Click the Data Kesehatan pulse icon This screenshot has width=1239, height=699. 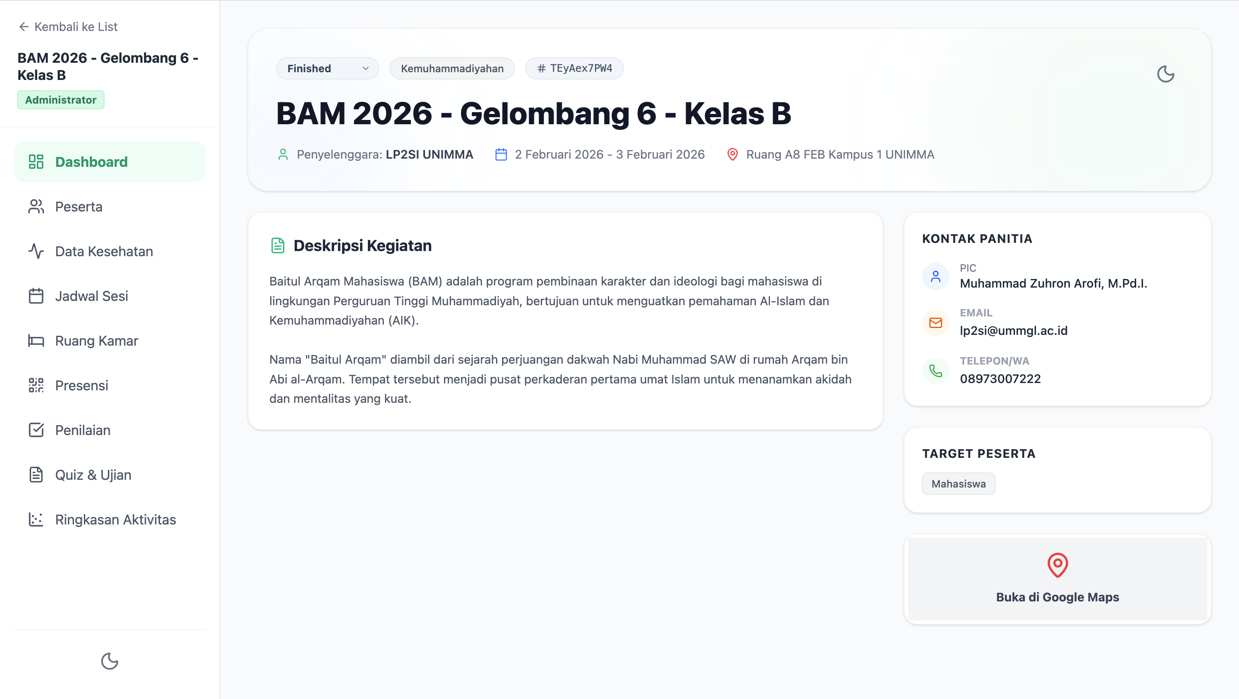point(36,251)
